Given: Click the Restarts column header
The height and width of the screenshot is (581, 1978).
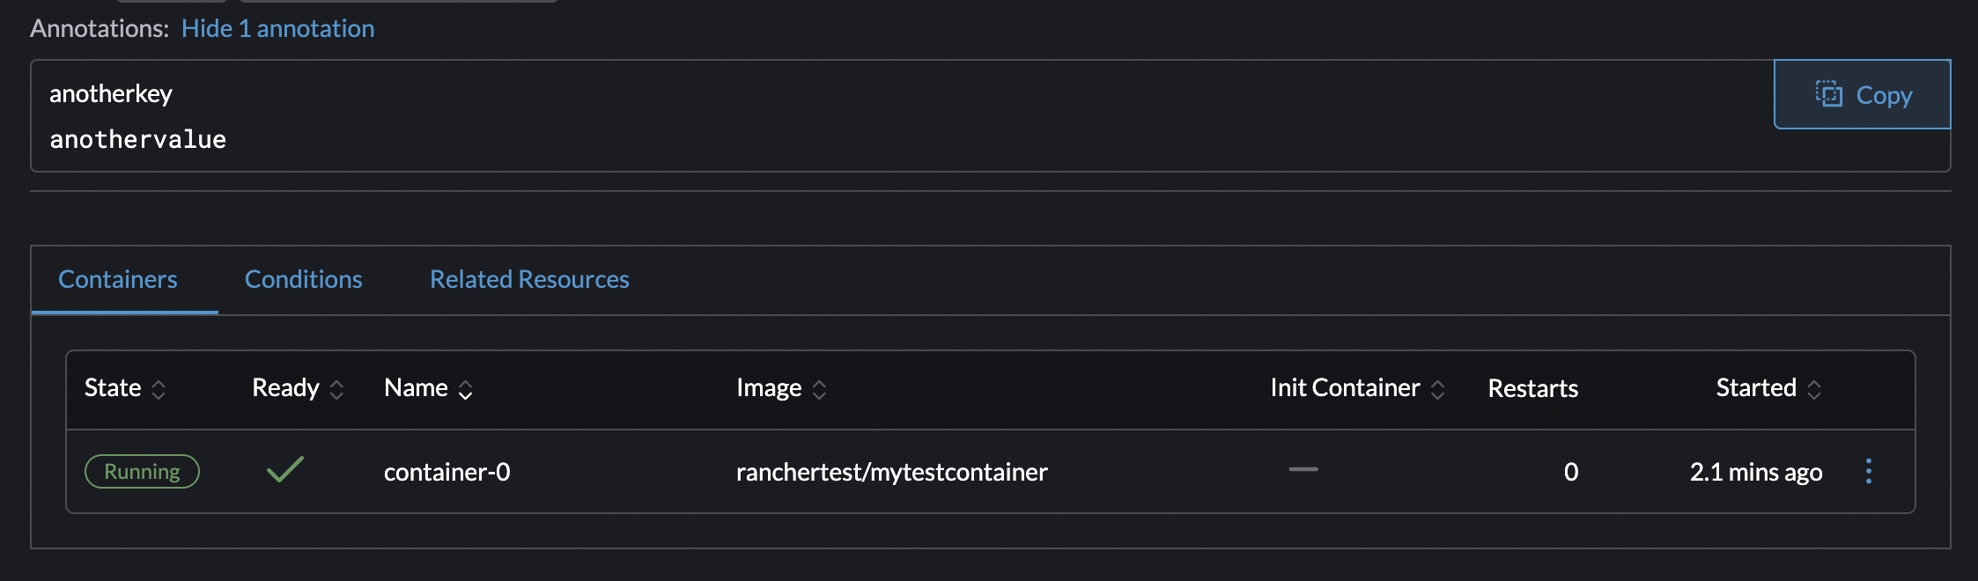Looking at the screenshot, I should pos(1532,388).
